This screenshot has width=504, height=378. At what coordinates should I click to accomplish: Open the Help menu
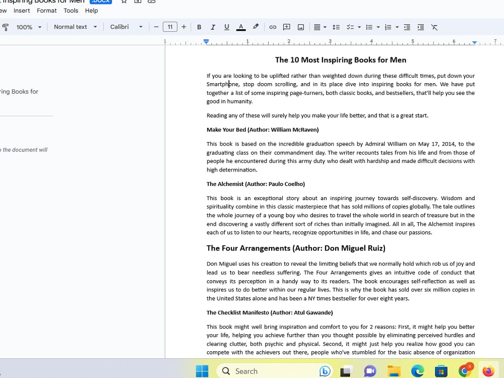click(x=91, y=11)
